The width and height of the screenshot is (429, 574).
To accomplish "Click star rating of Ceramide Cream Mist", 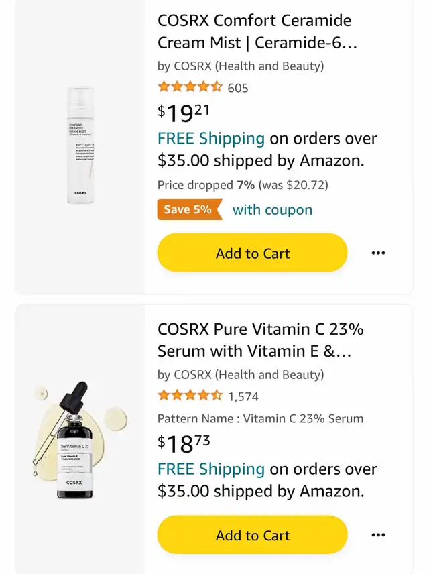I will coord(190,87).
